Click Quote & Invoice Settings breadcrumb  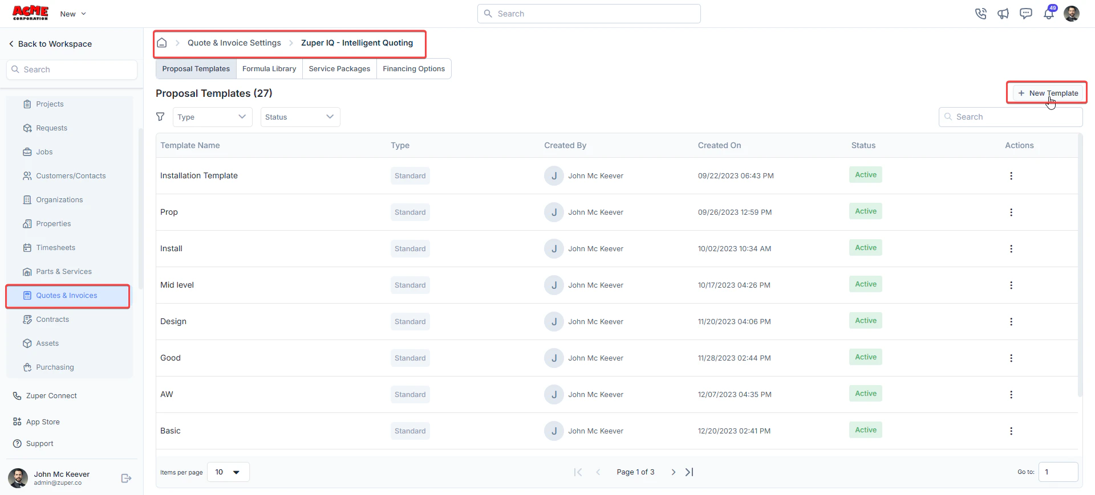coord(234,43)
